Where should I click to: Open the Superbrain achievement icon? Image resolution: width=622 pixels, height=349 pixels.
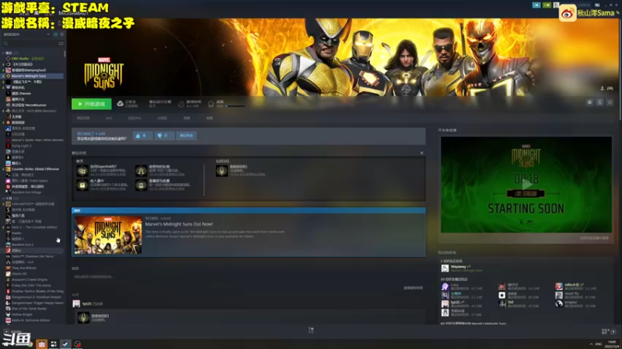[82, 171]
